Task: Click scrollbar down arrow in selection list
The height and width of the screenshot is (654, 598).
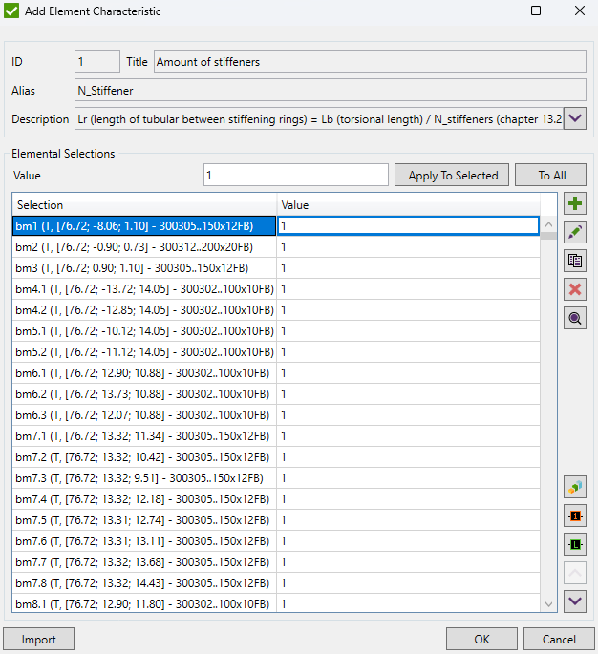Action: 548,603
